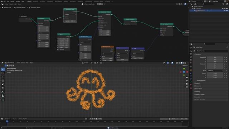Open the World properties tab
The width and height of the screenshot is (229, 129).
(191, 63)
